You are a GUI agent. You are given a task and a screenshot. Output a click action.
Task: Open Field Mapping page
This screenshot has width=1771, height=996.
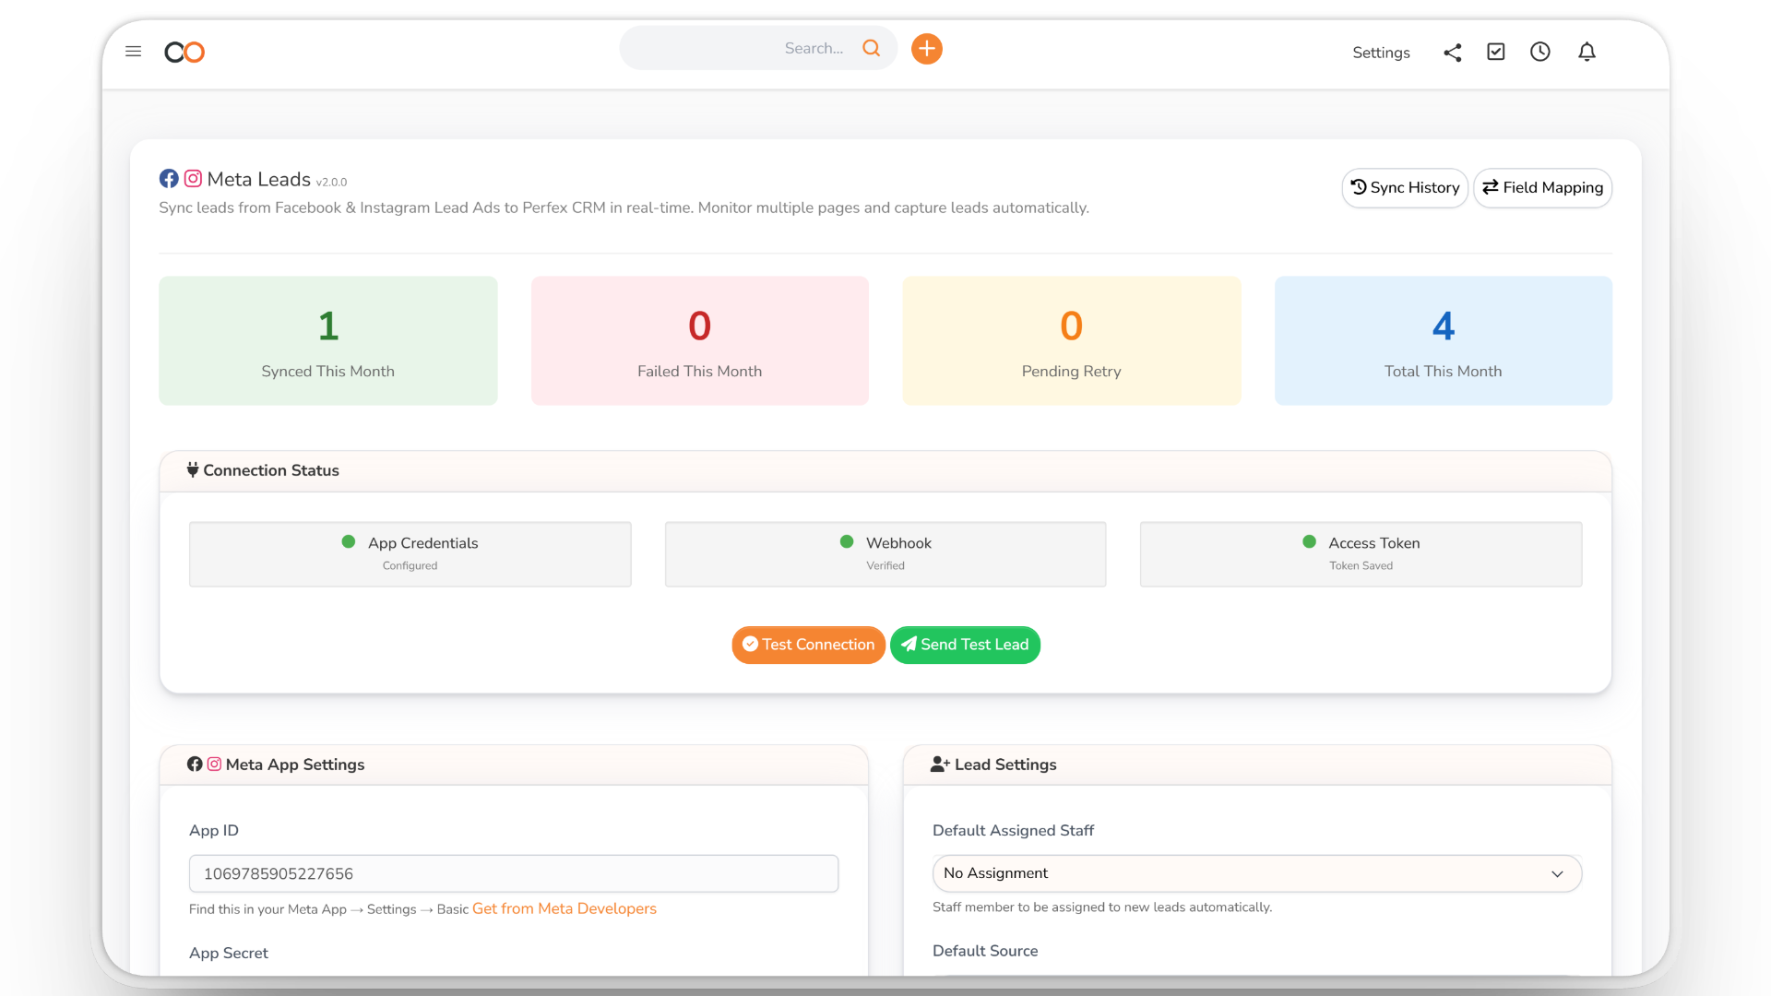(1542, 188)
